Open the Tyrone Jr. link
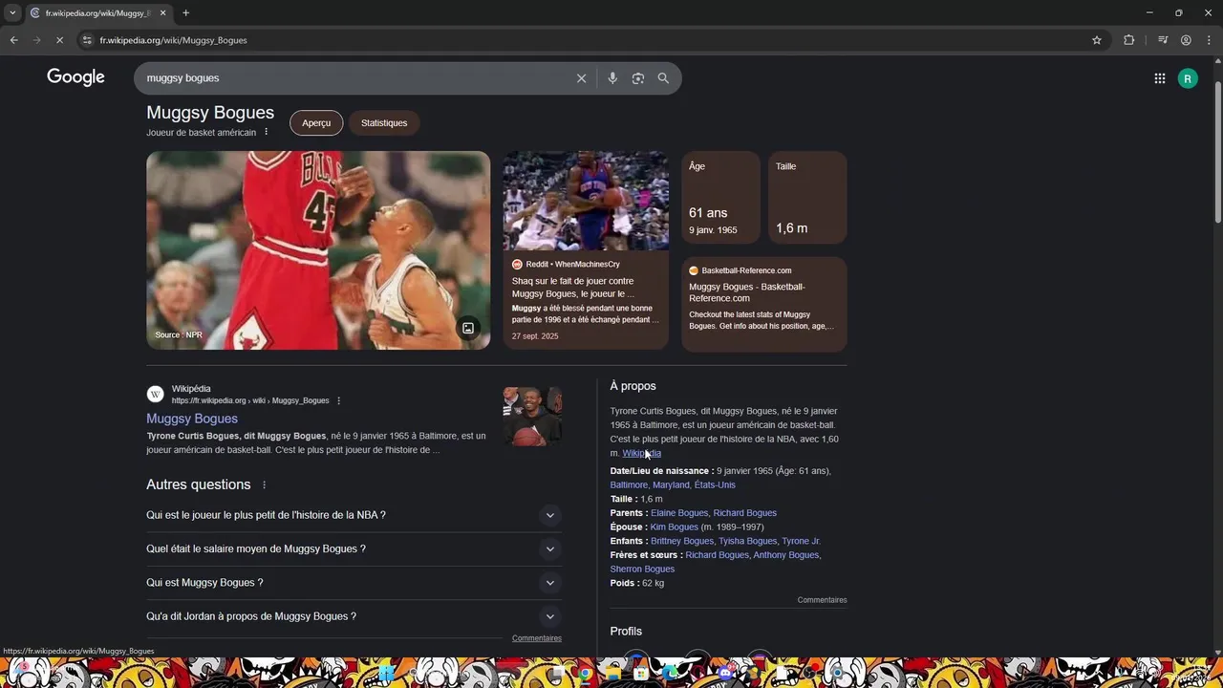 (801, 541)
